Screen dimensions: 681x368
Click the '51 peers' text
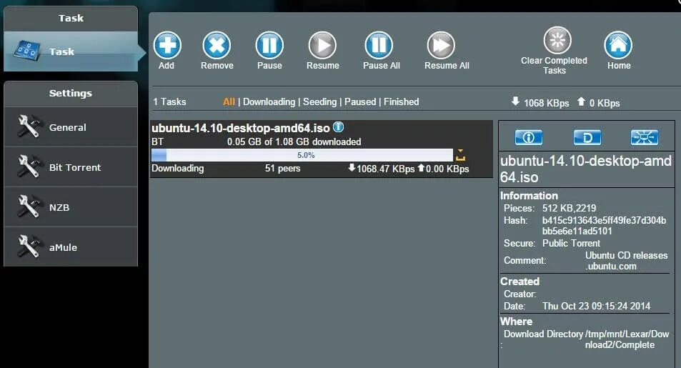tap(282, 168)
